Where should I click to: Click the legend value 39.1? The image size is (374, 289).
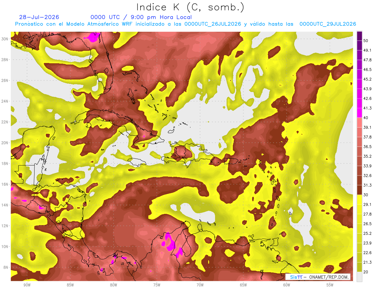coord(367,127)
